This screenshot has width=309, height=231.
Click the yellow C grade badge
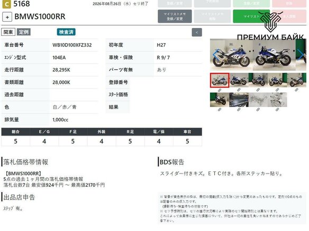point(6,4)
